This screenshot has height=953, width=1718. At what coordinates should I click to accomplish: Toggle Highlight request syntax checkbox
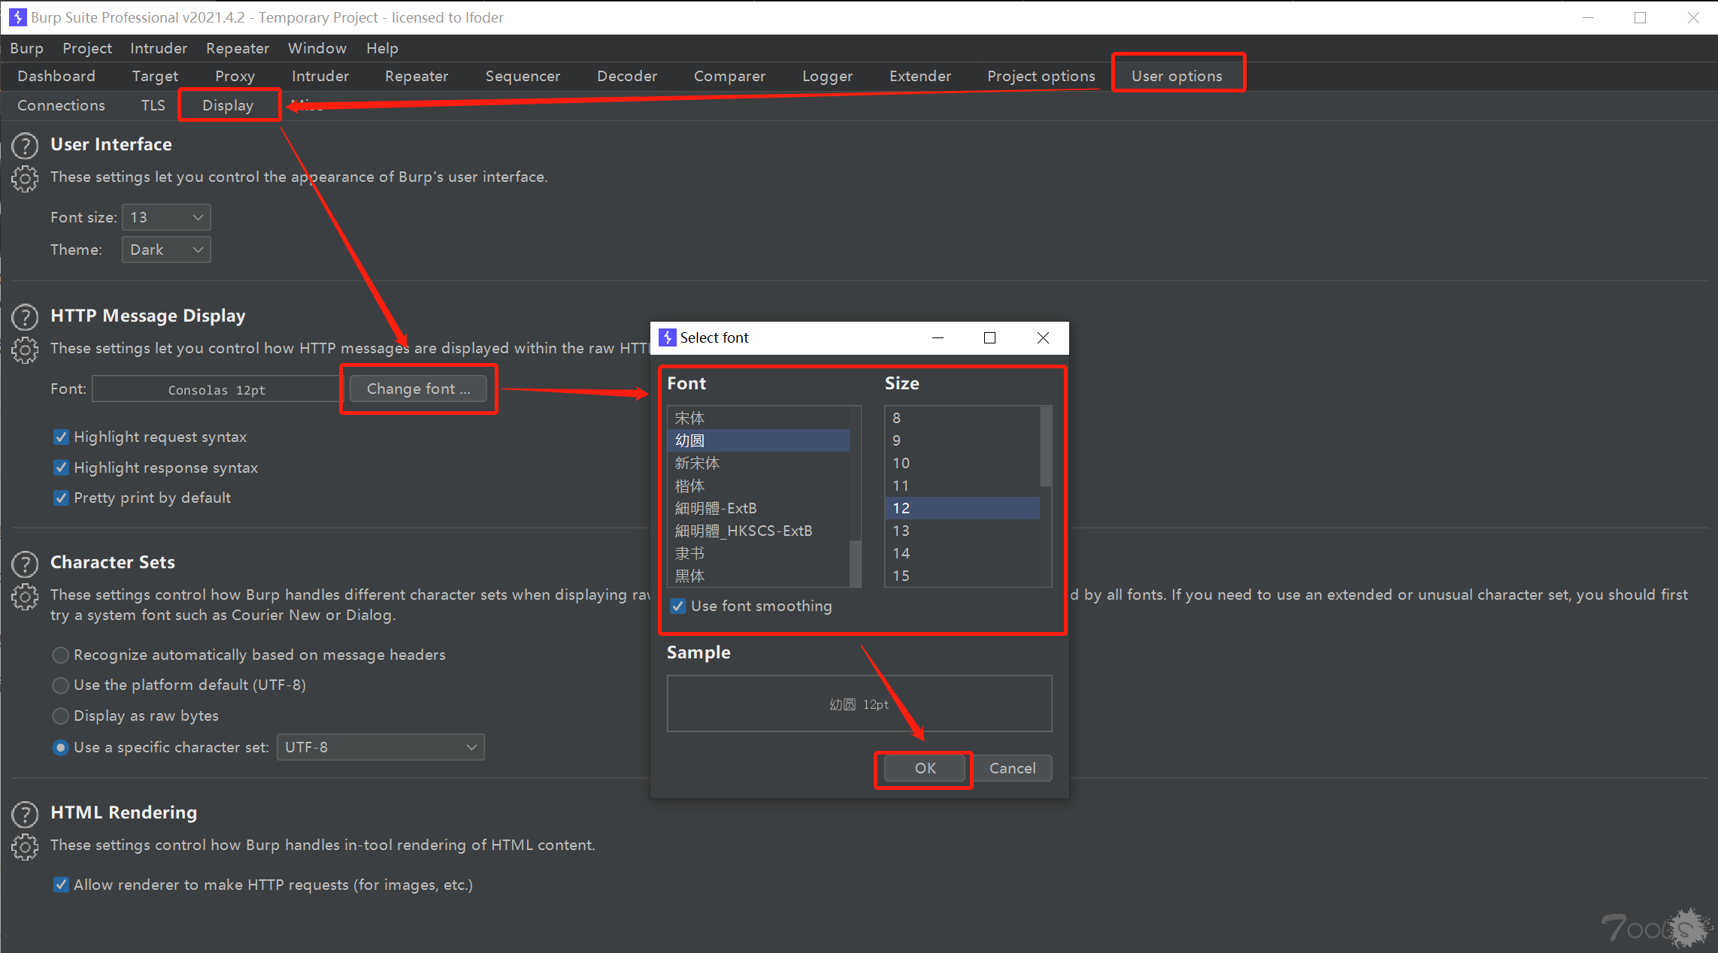[x=62, y=437]
